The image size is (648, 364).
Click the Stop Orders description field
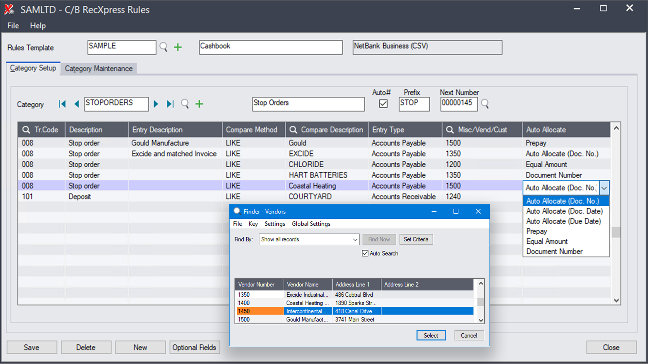click(308, 104)
